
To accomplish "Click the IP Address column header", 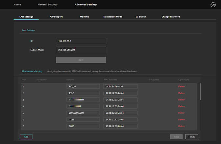I will point(154,80).
